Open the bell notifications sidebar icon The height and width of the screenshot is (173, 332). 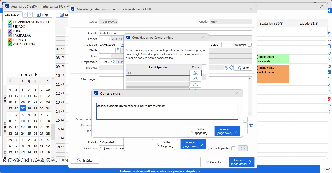[329, 79]
